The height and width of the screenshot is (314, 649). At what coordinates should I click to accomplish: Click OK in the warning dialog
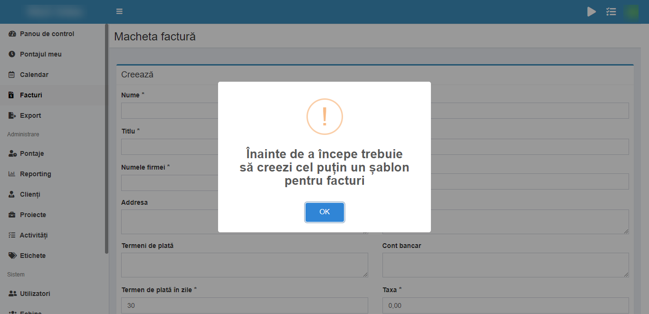click(324, 212)
